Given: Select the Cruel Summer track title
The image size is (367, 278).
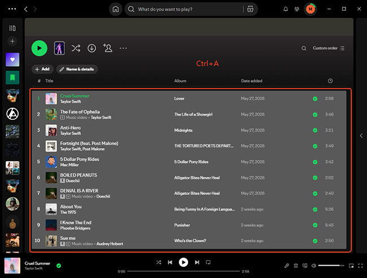Looking at the screenshot, I should coord(75,96).
